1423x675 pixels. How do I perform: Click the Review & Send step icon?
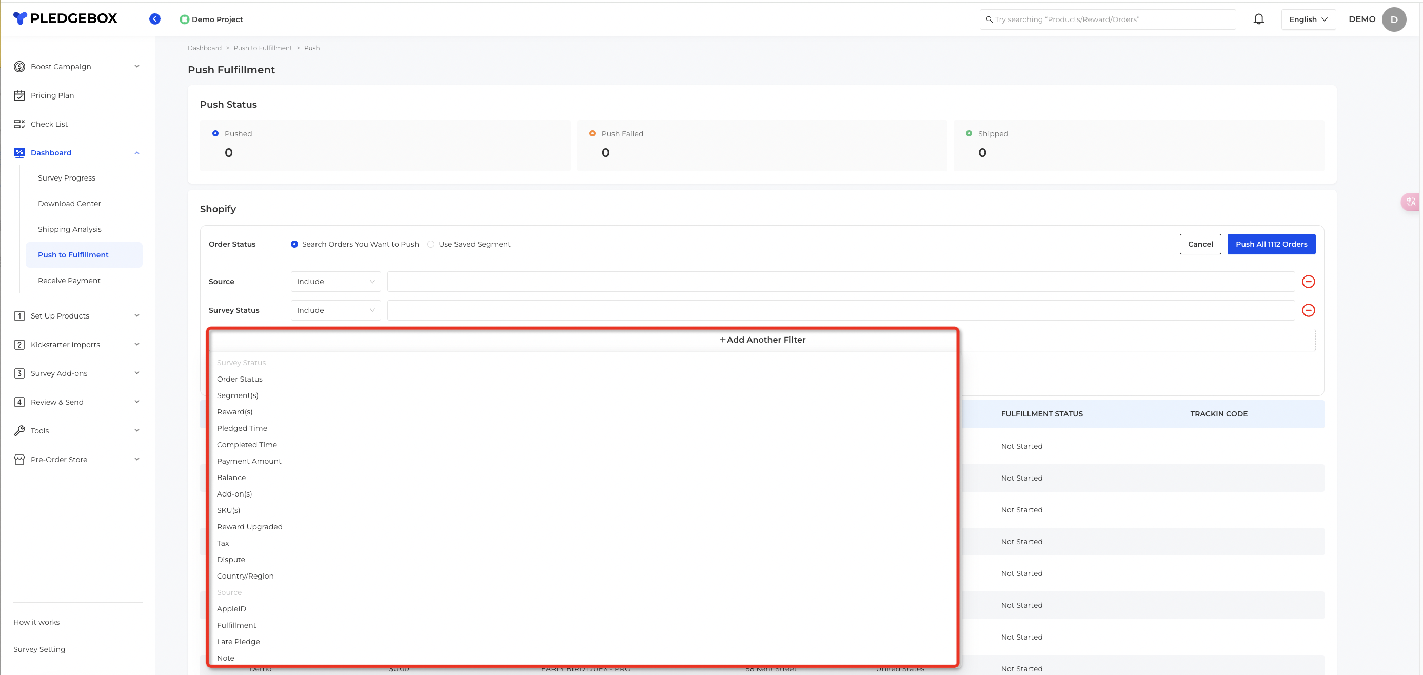(19, 402)
